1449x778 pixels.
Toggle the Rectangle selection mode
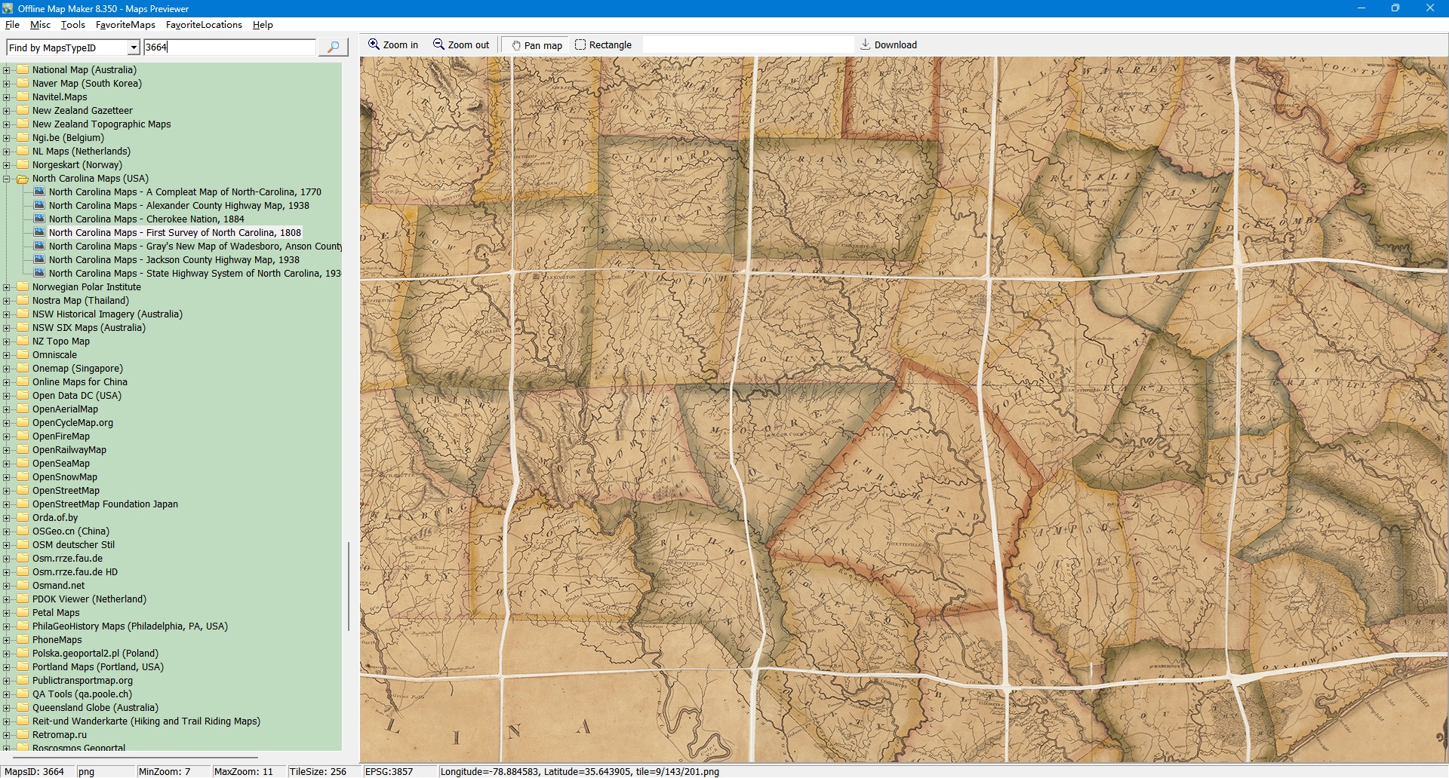pyautogui.click(x=603, y=45)
